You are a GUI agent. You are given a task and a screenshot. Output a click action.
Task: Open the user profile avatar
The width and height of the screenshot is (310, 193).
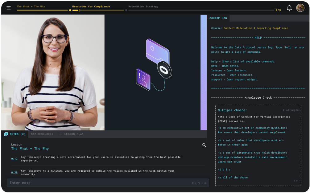point(300,8)
